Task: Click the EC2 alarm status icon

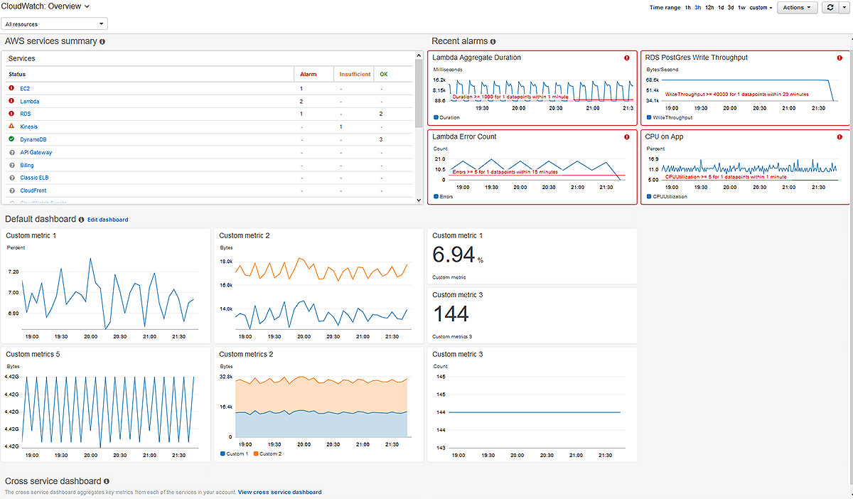Action: 11,88
